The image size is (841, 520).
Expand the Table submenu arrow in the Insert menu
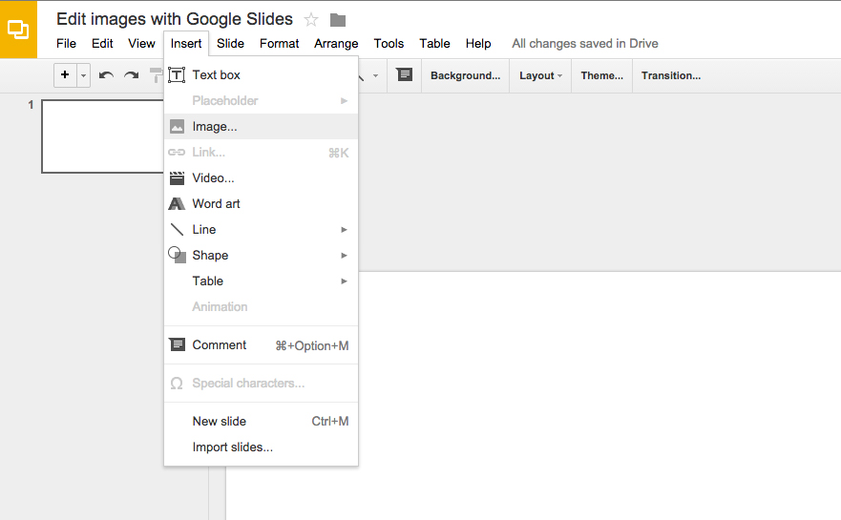click(x=345, y=281)
